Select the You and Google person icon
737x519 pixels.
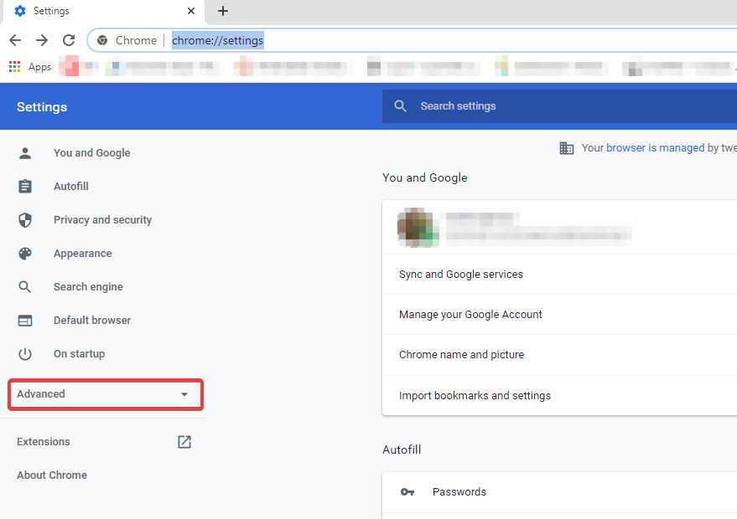pyautogui.click(x=25, y=152)
